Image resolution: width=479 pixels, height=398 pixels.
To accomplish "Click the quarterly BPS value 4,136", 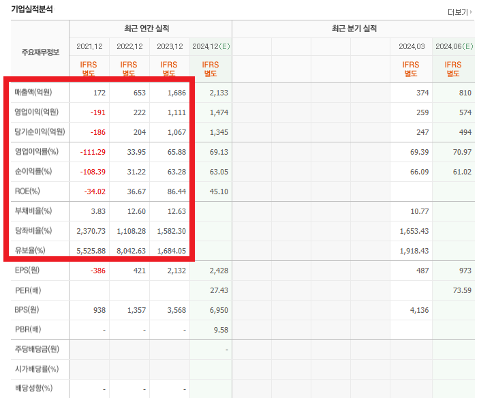I will coord(420,310).
